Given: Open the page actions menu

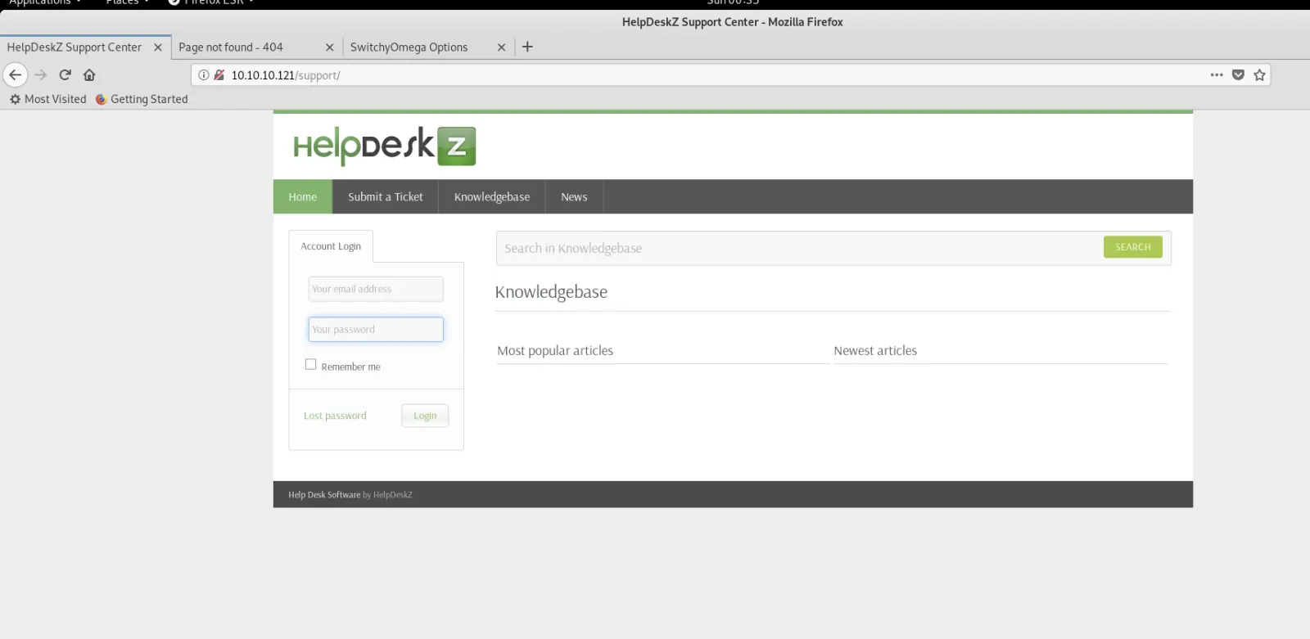Looking at the screenshot, I should tap(1217, 74).
